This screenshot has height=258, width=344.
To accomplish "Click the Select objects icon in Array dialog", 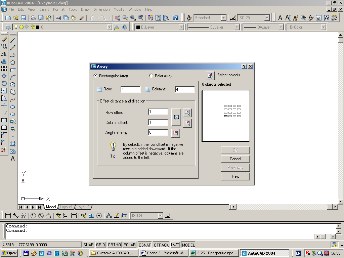I will click(x=210, y=76).
